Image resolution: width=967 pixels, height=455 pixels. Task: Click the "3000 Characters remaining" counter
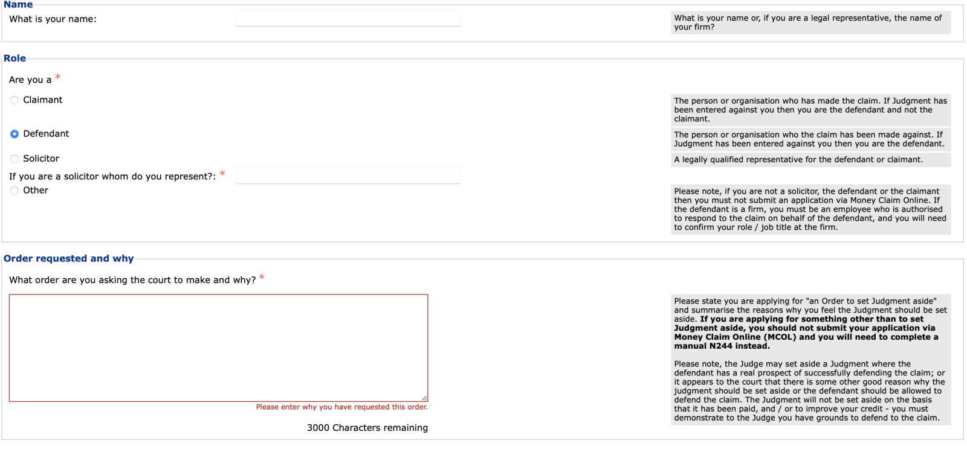[367, 428]
